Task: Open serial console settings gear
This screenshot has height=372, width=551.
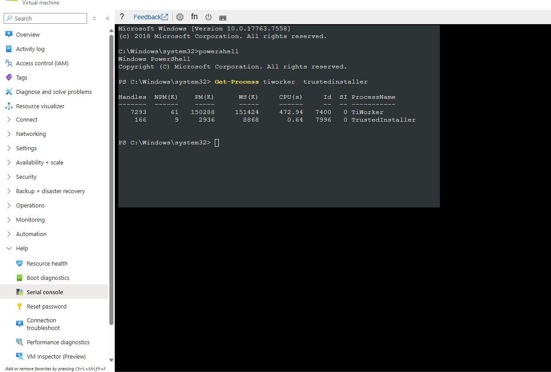Action: click(x=180, y=17)
